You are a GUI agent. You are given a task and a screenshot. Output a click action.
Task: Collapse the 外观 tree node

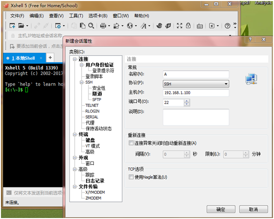tap(75, 157)
